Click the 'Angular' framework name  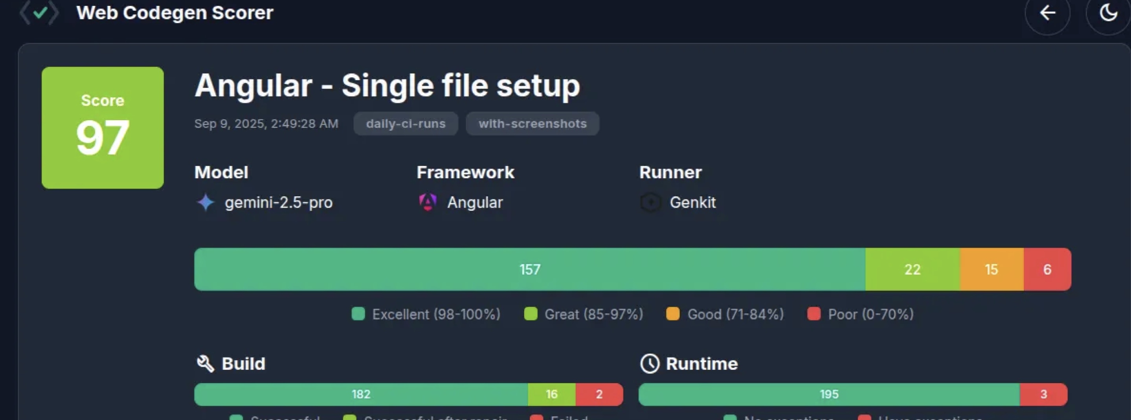pyautogui.click(x=475, y=203)
